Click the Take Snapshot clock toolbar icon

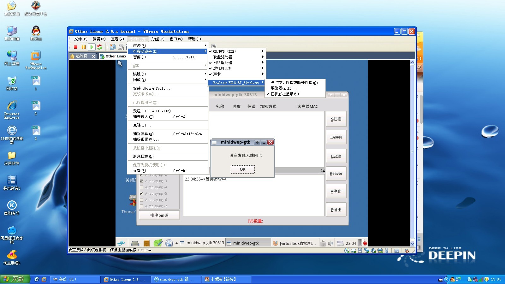pos(113,47)
